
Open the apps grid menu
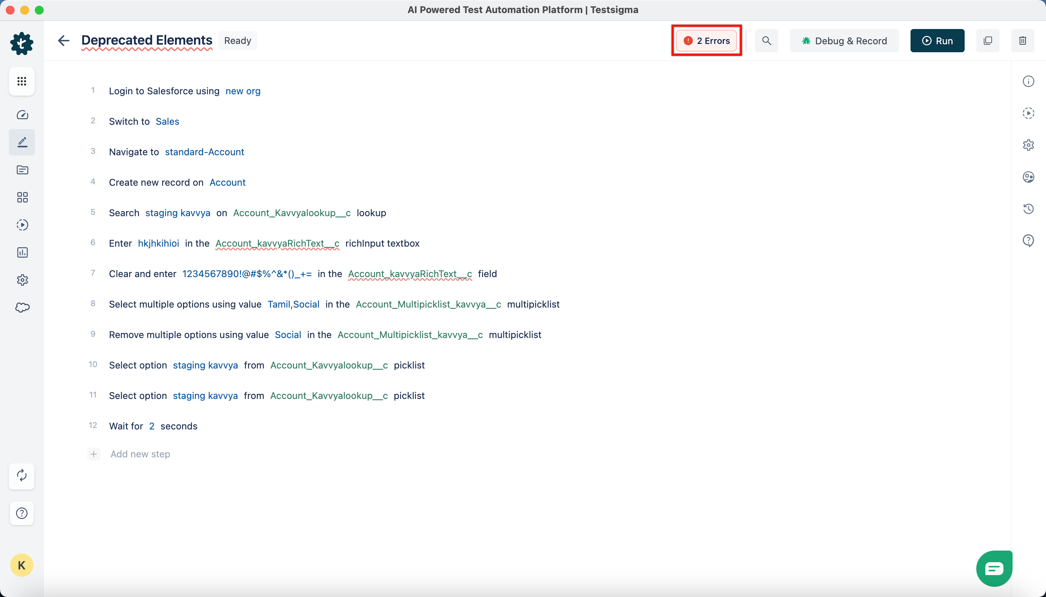pyautogui.click(x=22, y=81)
